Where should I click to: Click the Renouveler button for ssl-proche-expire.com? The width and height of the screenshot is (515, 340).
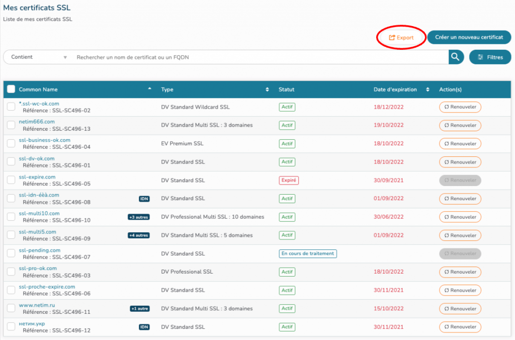[460, 290]
